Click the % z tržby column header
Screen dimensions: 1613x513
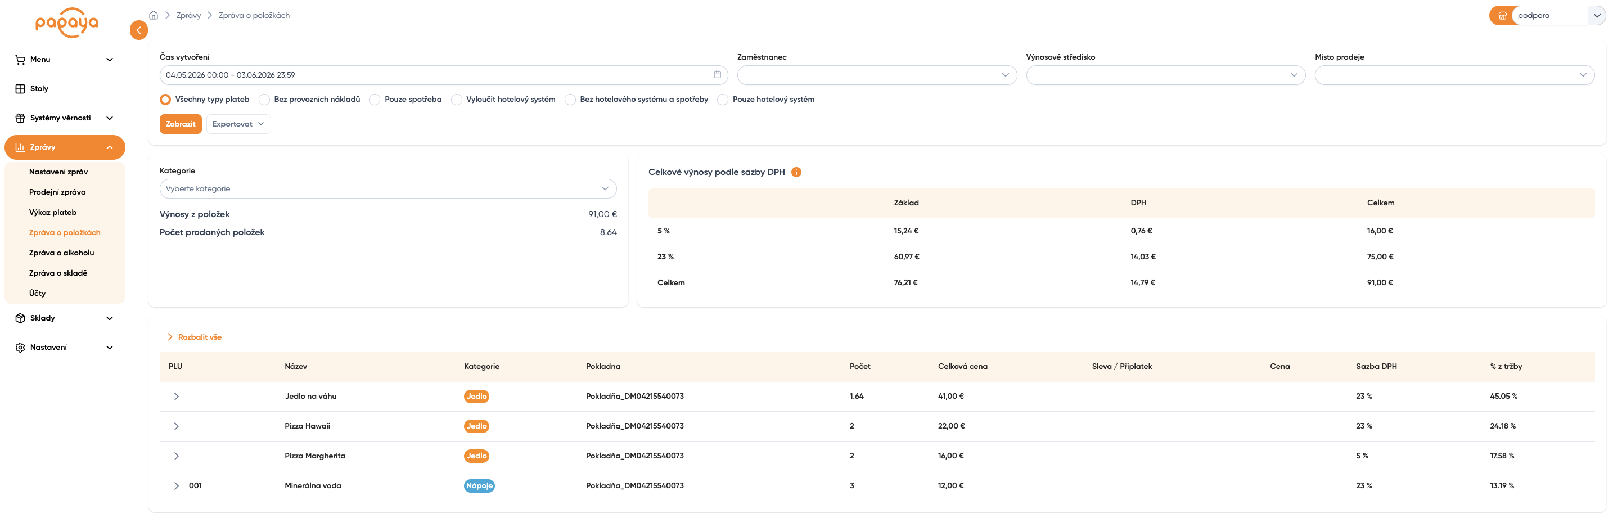1506,366
